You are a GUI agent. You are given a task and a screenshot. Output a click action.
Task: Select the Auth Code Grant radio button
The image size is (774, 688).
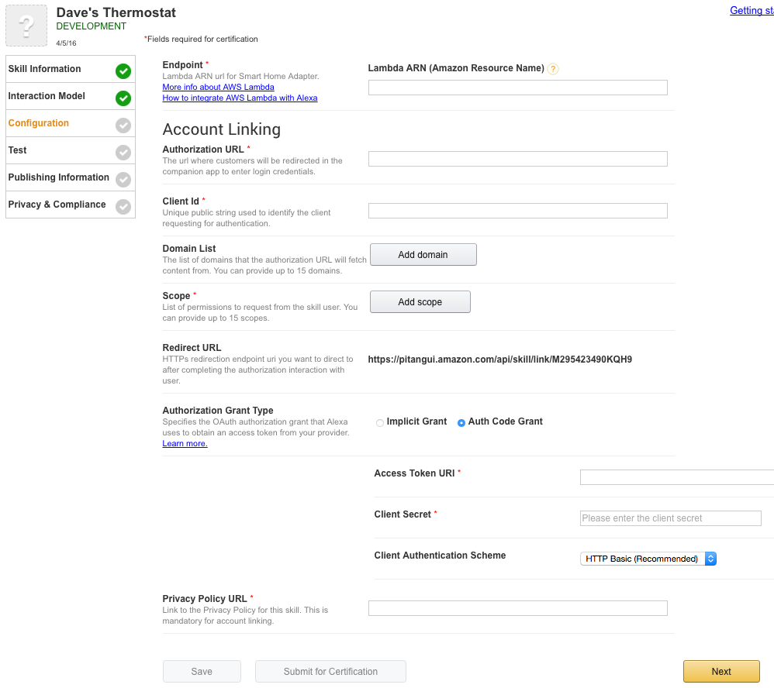pos(461,423)
